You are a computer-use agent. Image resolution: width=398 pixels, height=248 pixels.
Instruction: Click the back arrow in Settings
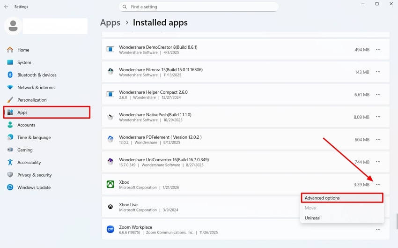(6, 7)
